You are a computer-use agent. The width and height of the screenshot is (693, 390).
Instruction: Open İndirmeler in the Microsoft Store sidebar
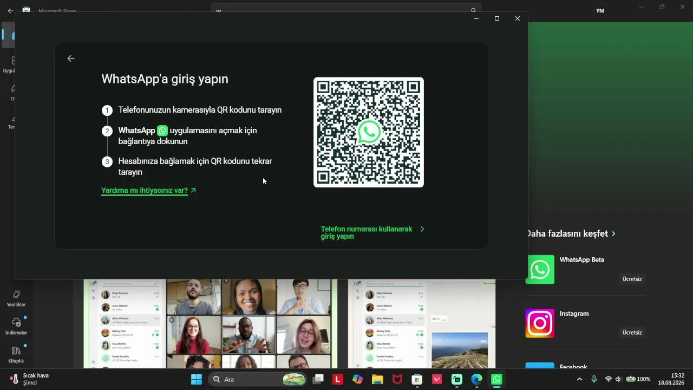tap(16, 326)
